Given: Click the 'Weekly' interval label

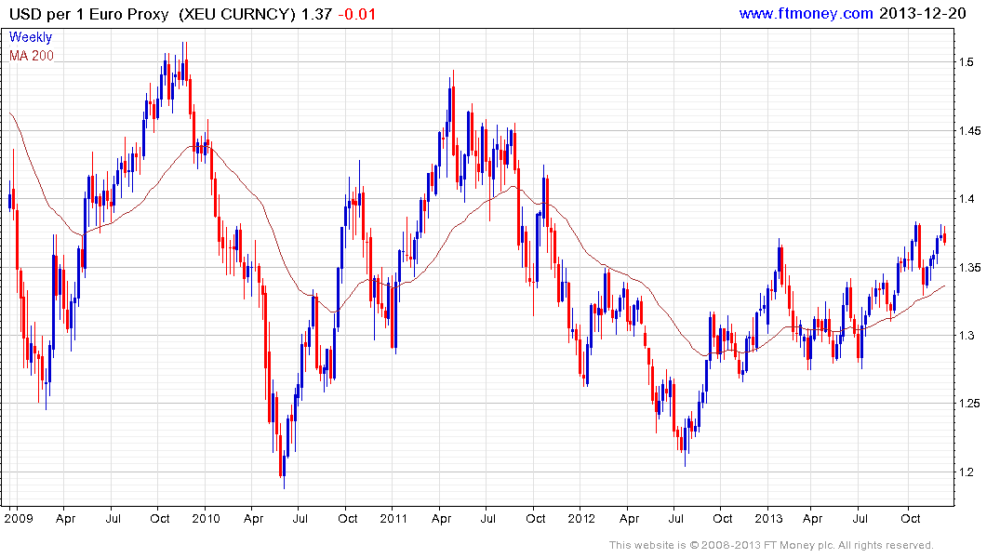Looking at the screenshot, I should tap(31, 37).
